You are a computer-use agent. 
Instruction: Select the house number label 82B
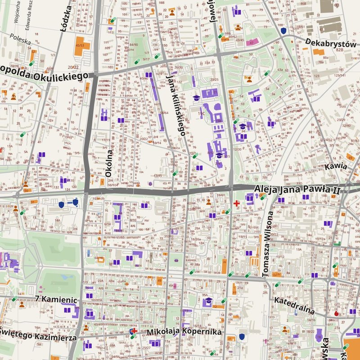click(339, 50)
